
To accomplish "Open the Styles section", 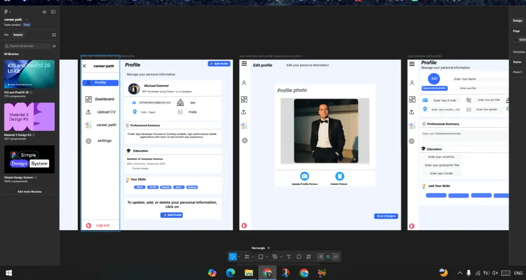I will pos(517,62).
